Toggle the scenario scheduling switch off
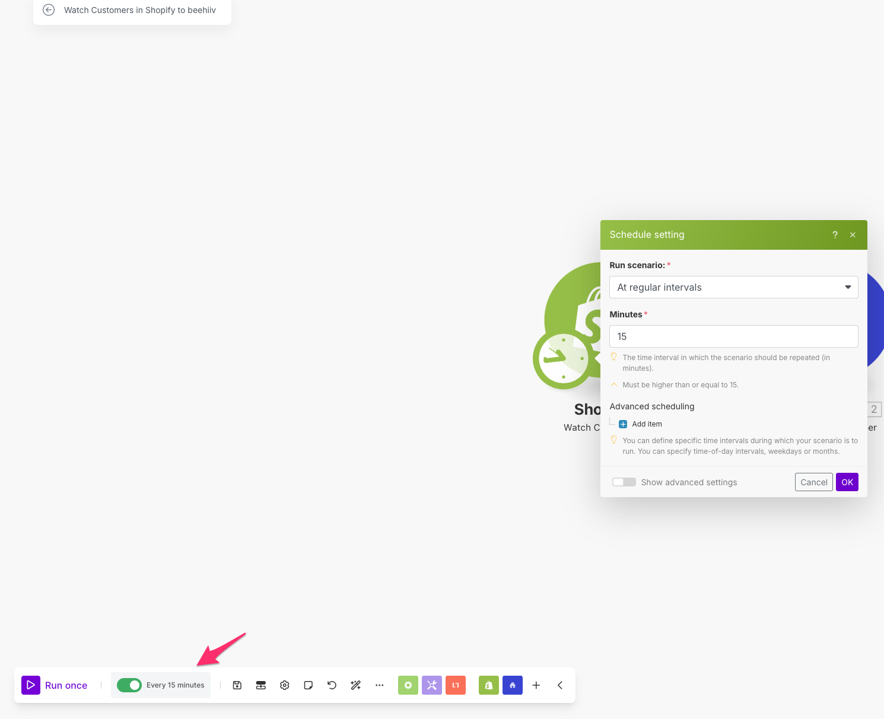Image resolution: width=884 pixels, height=719 pixels. 129,685
